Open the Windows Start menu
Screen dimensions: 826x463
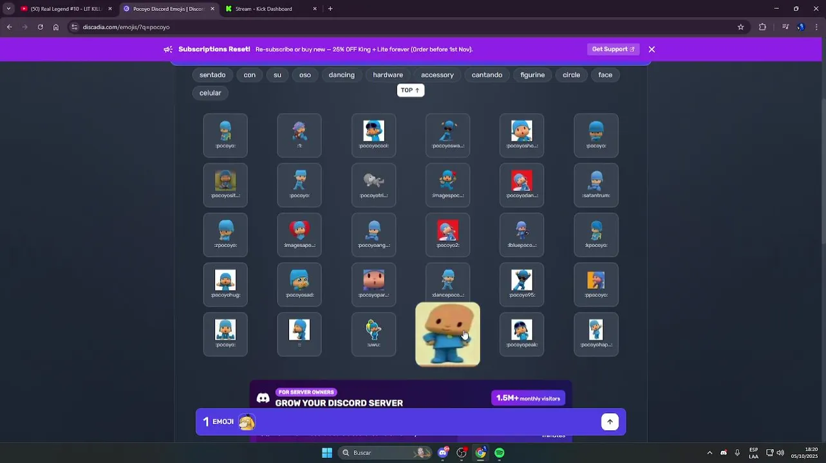[x=327, y=453]
